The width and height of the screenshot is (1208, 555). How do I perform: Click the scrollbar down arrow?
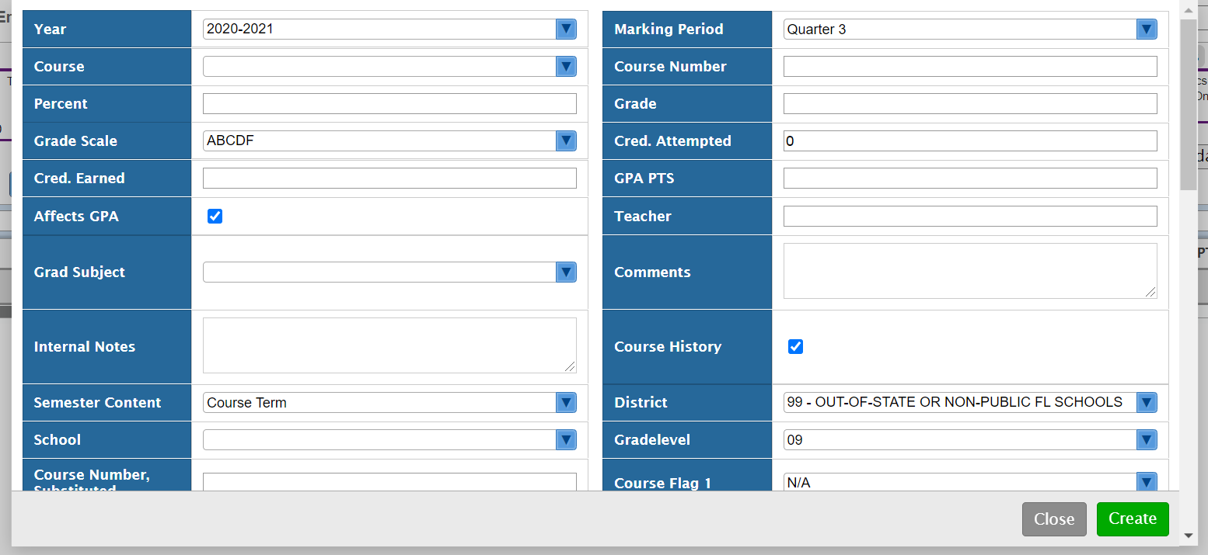tap(1188, 536)
